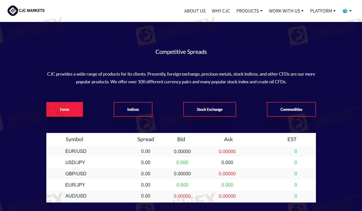Screen dimensions: 362x211
Task: Select the EUR/USD symbol row
Action: (181, 151)
